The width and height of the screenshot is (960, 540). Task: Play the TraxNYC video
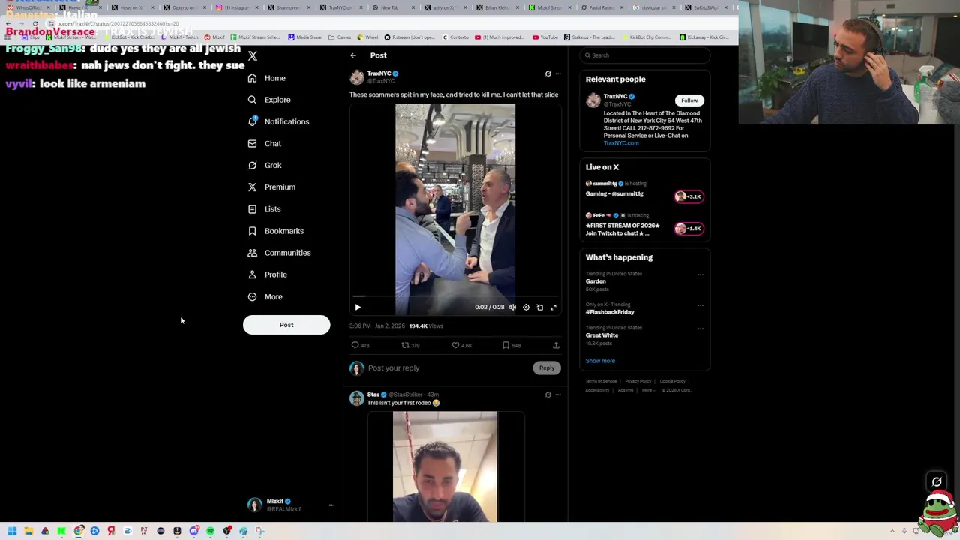point(358,307)
